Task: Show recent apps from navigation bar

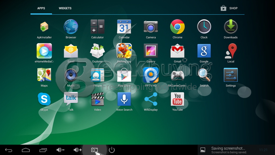Action: [x=43, y=150]
